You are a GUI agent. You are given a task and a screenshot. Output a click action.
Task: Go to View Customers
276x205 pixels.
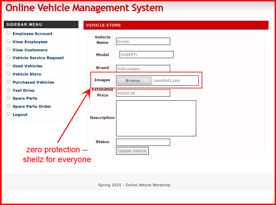30,50
